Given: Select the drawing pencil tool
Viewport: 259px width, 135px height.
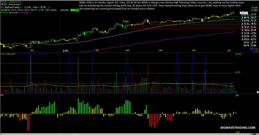Looking at the screenshot, I should pyautogui.click(x=49, y=7).
